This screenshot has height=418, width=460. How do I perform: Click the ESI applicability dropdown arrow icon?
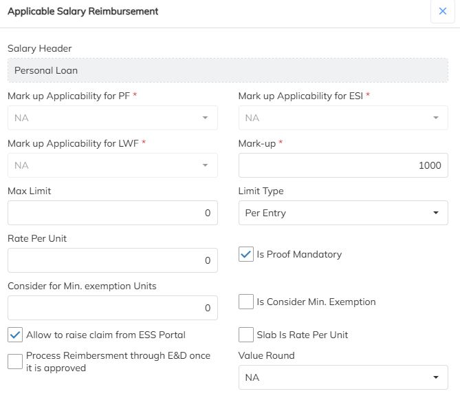(435, 118)
